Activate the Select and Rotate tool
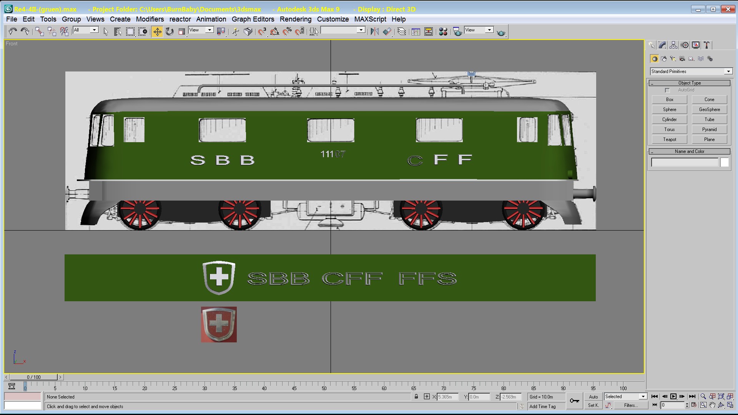 pyautogui.click(x=170, y=32)
